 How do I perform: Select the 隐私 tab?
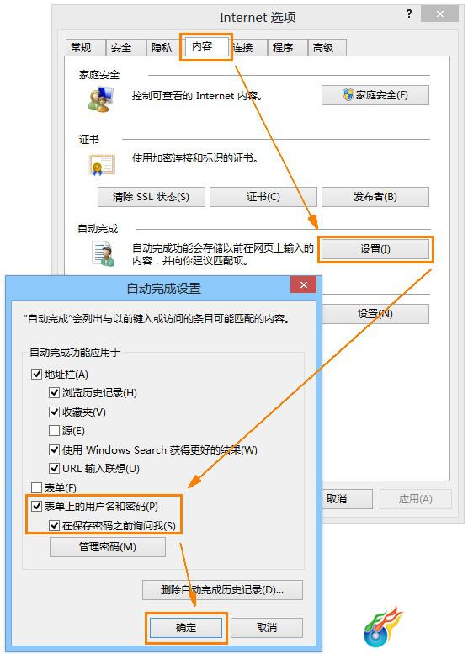point(162,47)
